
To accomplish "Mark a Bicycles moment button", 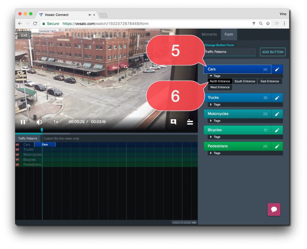I will (237, 130).
